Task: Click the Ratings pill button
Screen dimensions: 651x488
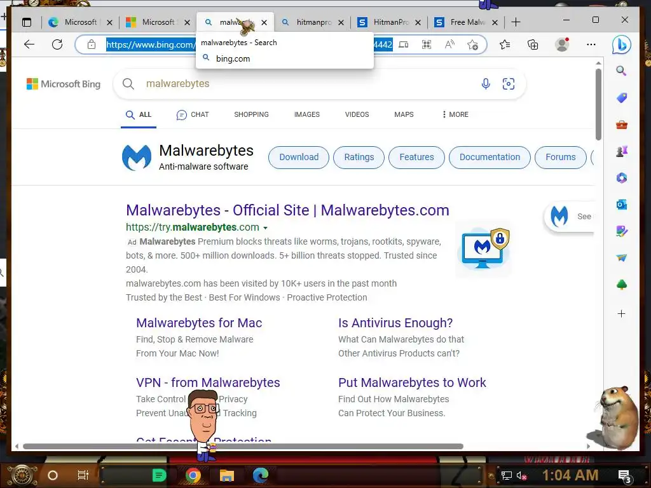Action: (359, 158)
